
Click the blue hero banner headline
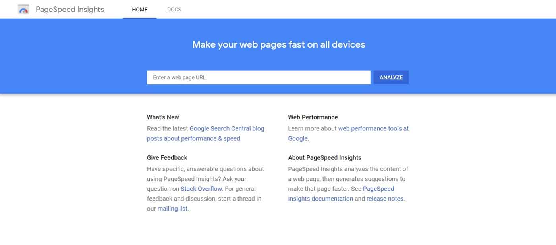(278, 44)
